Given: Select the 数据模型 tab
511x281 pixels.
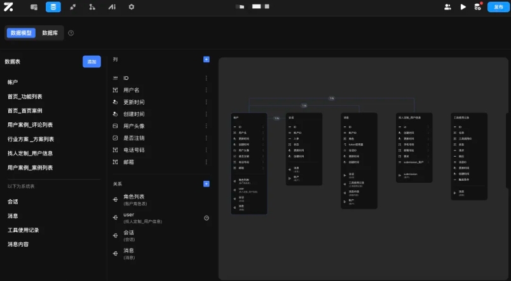Looking at the screenshot, I should coord(21,33).
